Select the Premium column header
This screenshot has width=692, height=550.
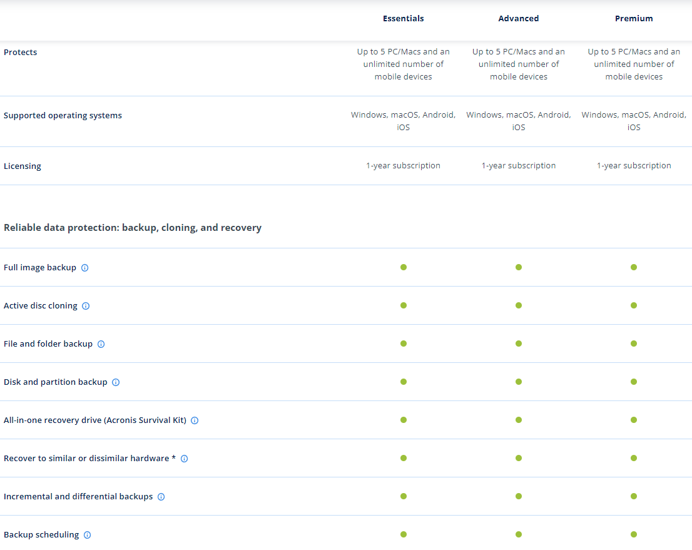634,19
